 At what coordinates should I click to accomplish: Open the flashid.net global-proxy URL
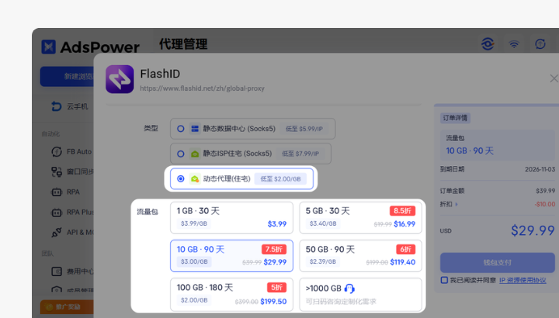click(202, 88)
